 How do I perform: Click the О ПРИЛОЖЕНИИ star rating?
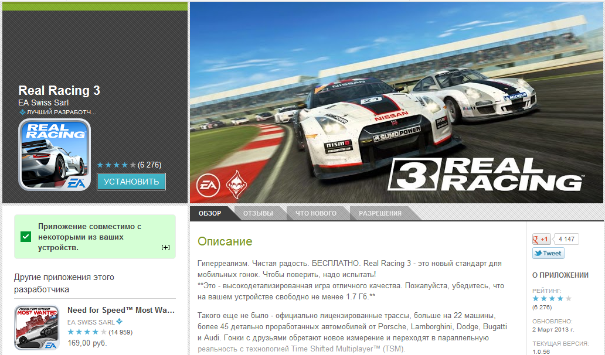click(552, 299)
